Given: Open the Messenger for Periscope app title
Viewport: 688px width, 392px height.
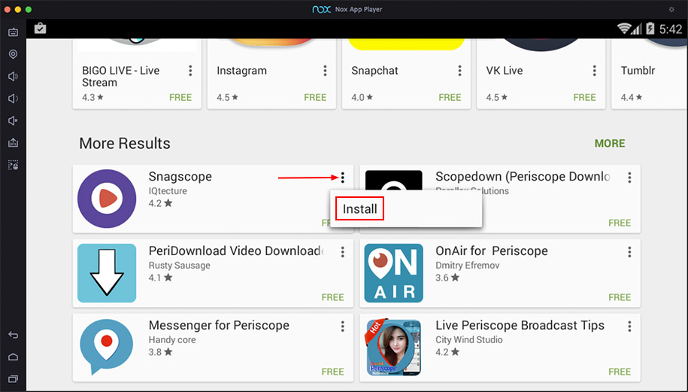Looking at the screenshot, I should pyautogui.click(x=219, y=326).
